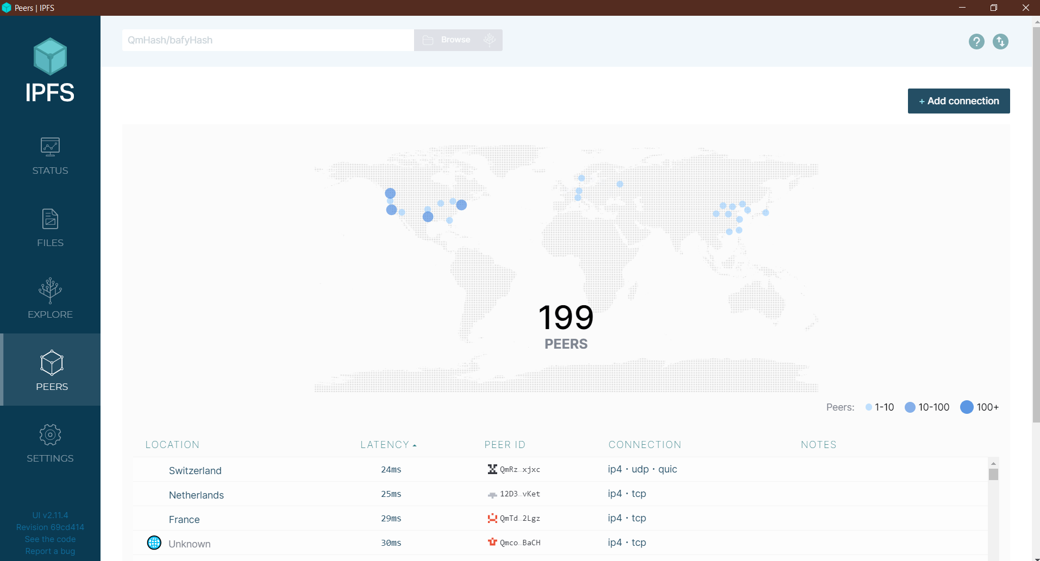Click the ip4 · udp · quic connection text
The width and height of the screenshot is (1040, 561).
(642, 469)
